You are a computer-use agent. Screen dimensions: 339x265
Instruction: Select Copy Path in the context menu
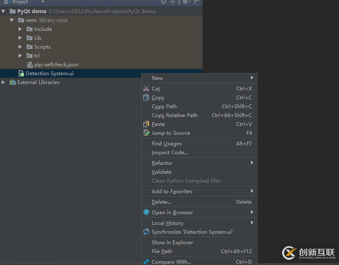(199, 107)
